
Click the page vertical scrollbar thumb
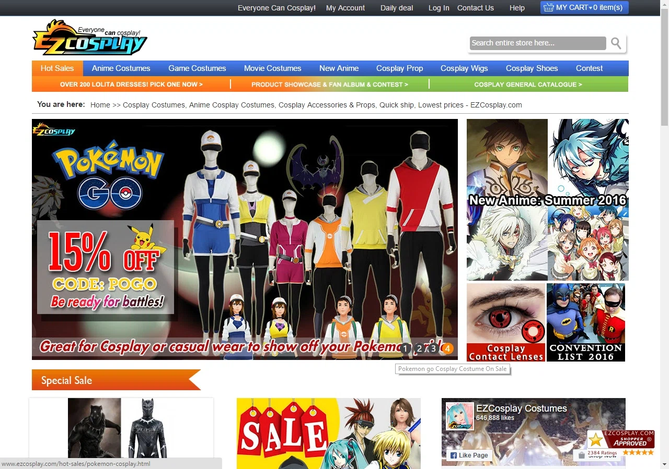point(664,67)
